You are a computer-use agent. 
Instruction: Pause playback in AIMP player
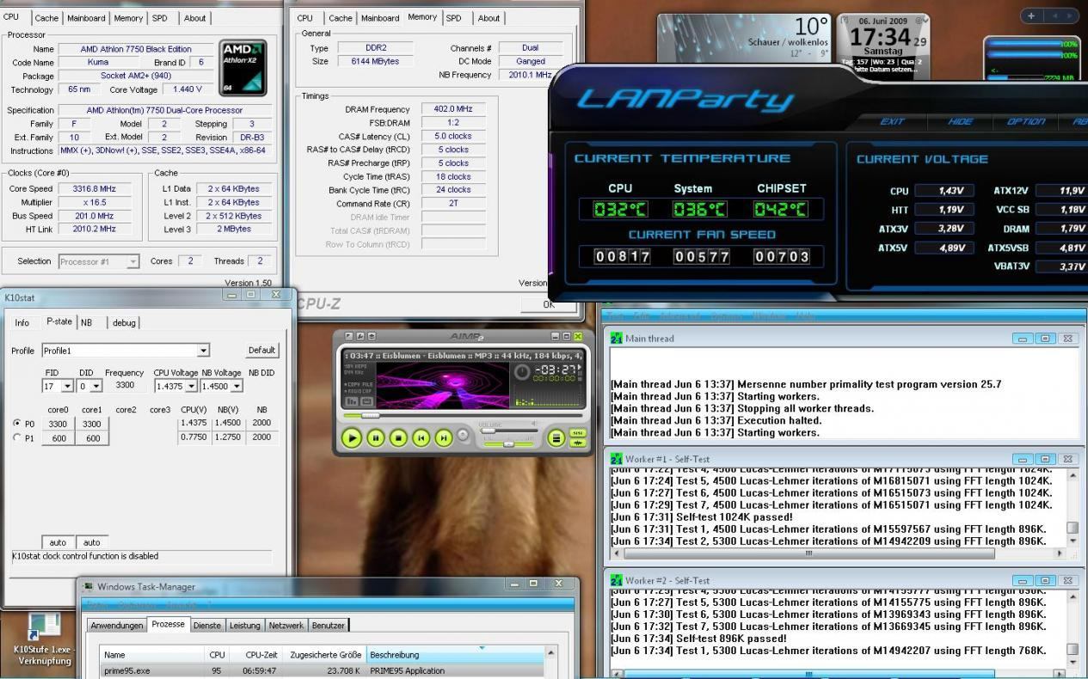click(376, 437)
